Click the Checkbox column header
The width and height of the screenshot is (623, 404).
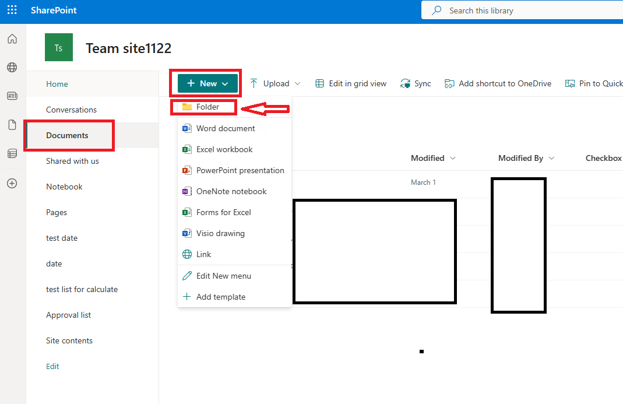(x=603, y=158)
